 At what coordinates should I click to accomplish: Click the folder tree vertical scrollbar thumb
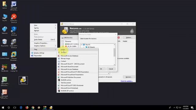click(114, 52)
